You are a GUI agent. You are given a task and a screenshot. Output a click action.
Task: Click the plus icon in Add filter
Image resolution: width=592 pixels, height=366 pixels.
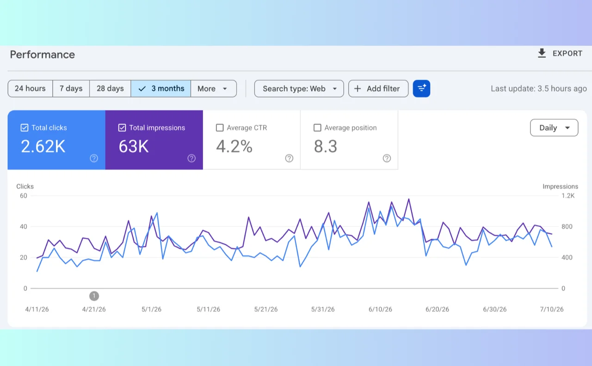(x=358, y=88)
